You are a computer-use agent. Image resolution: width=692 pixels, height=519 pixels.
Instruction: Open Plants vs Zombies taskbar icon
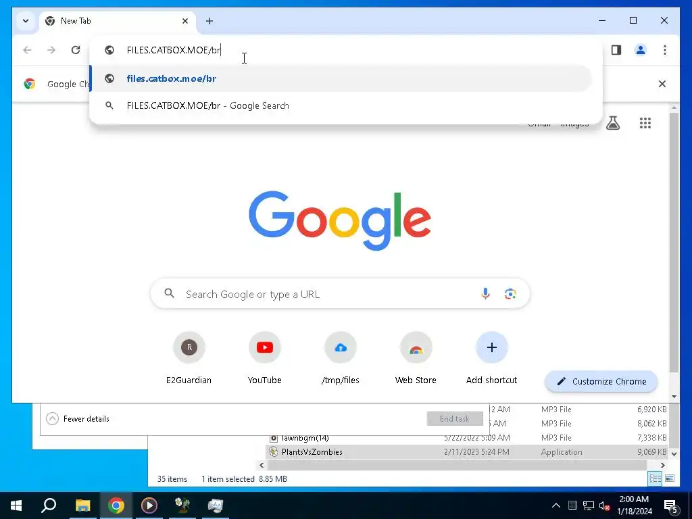coord(182,505)
